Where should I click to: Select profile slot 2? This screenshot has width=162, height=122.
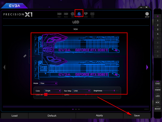point(158,25)
